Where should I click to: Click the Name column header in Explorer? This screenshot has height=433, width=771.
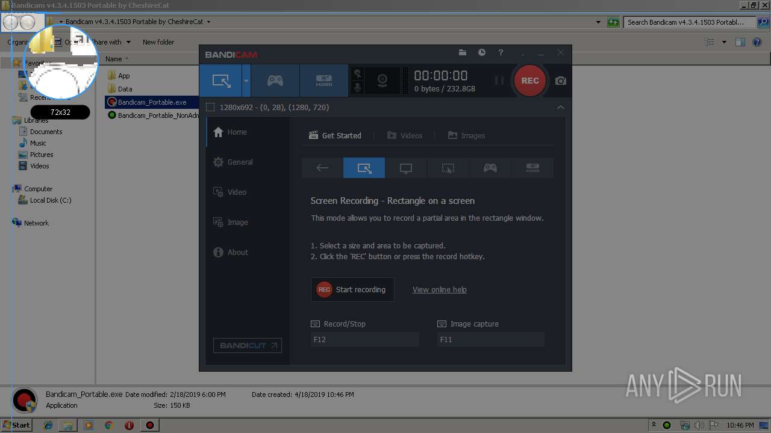(114, 59)
